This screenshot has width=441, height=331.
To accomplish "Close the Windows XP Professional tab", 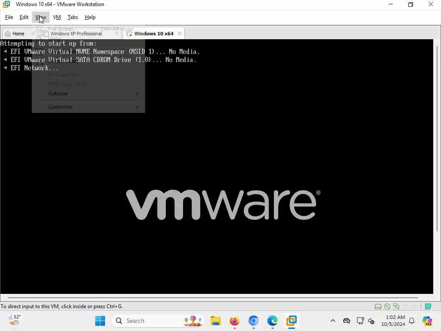I will coord(117,34).
